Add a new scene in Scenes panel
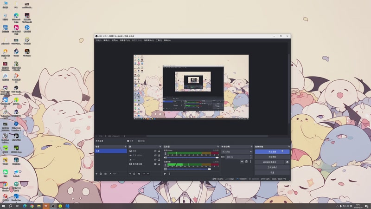The width and height of the screenshot is (371, 209). [x=96, y=174]
